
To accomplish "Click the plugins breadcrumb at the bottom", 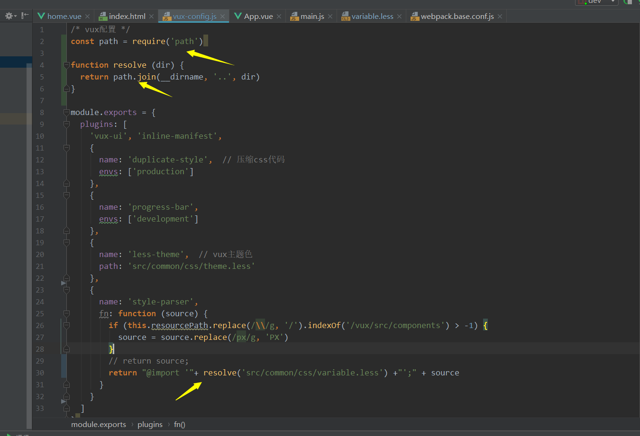I will pos(150,424).
